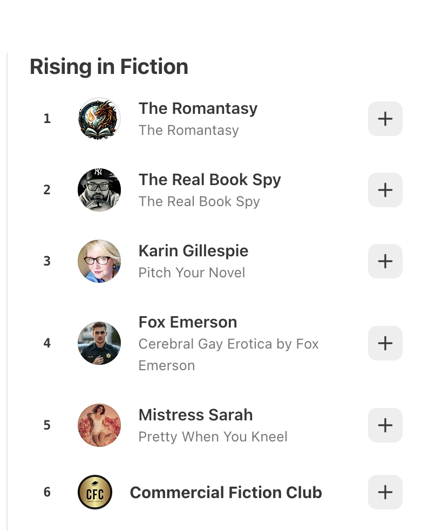The height and width of the screenshot is (531, 422).
Task: Add Commercial Fiction Club with plus button
Action: click(385, 492)
